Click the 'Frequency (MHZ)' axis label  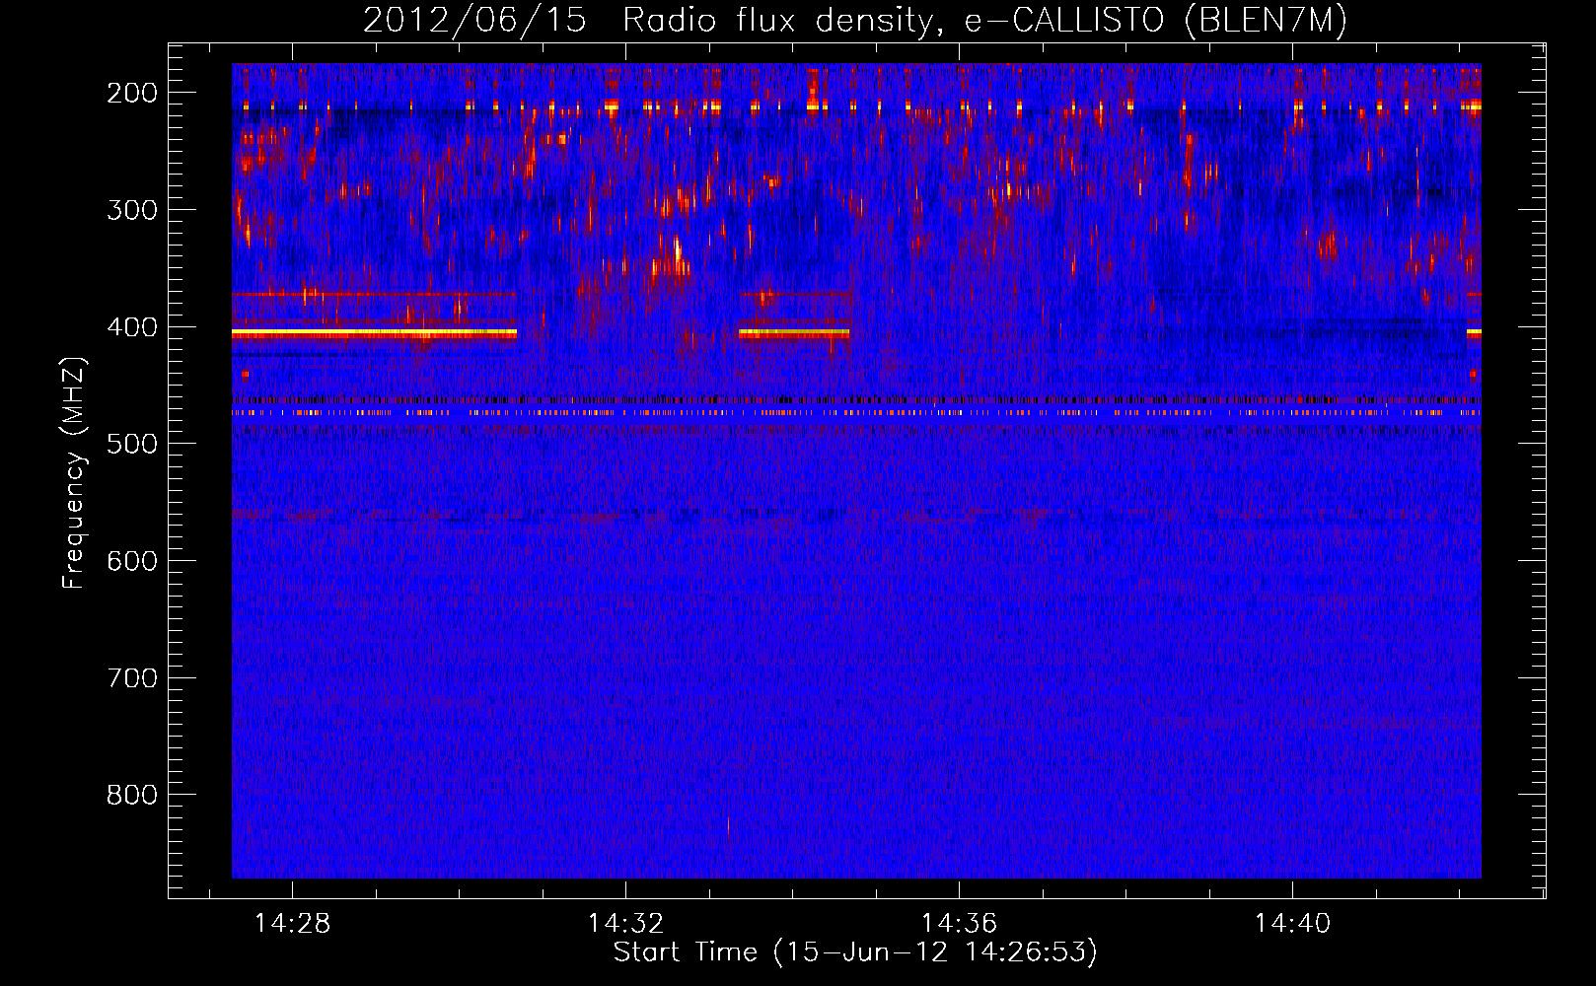coord(74,473)
